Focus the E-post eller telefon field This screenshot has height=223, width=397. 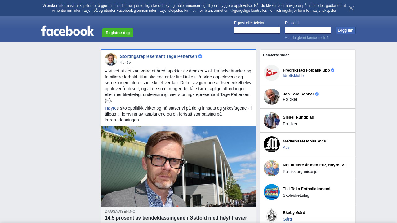pyautogui.click(x=257, y=30)
